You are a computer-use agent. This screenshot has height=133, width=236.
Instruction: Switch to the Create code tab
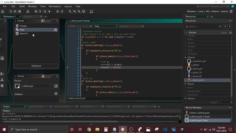(x=72, y=26)
